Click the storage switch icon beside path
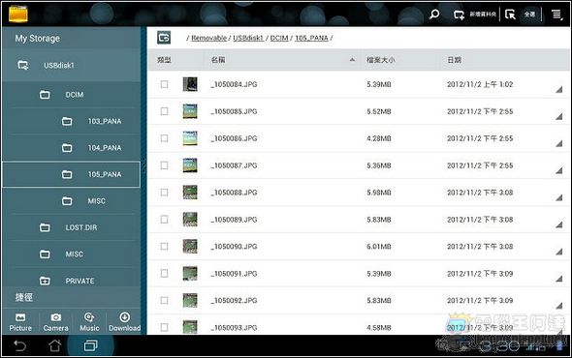Image resolution: width=572 pixels, height=358 pixels. (164, 38)
